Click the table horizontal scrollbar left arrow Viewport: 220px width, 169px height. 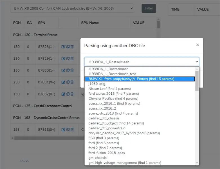point(12,138)
